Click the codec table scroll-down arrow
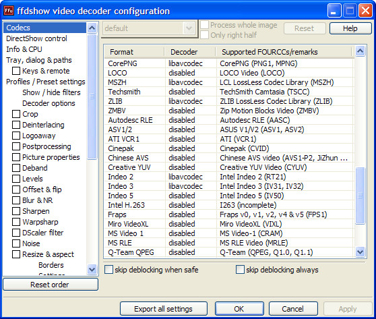This screenshot has width=376, height=319. (x=361, y=252)
